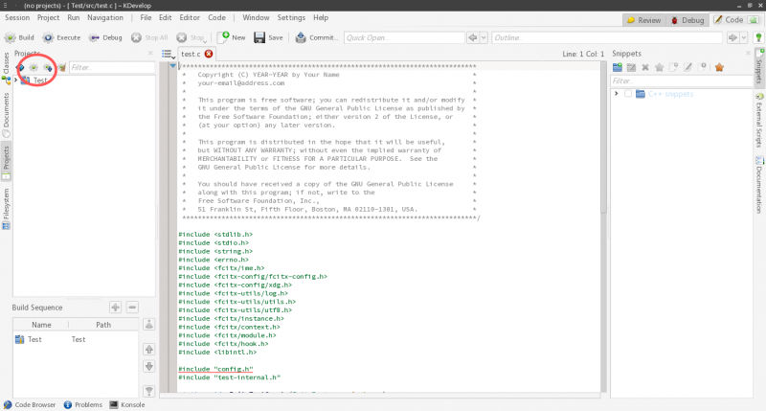Click the clean selection broom icon

pos(62,67)
